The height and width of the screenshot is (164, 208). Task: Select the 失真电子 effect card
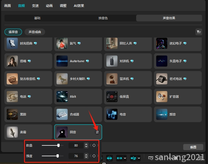(178, 61)
